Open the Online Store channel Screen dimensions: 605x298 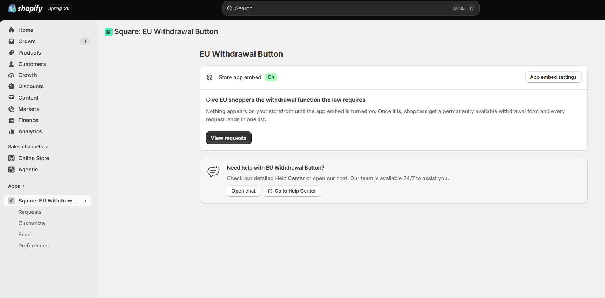click(x=48, y=158)
